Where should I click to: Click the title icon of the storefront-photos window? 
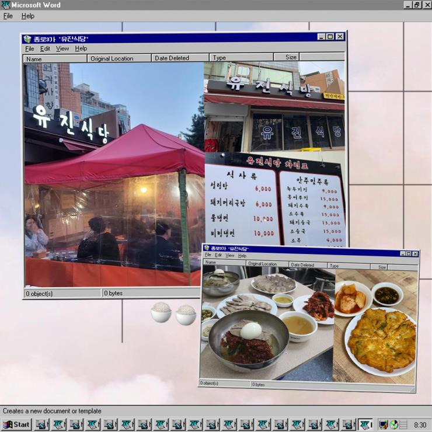27,39
